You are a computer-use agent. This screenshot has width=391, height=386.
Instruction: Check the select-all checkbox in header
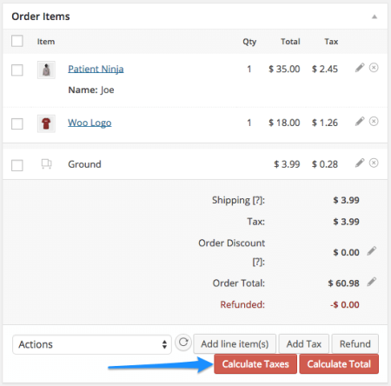point(17,41)
